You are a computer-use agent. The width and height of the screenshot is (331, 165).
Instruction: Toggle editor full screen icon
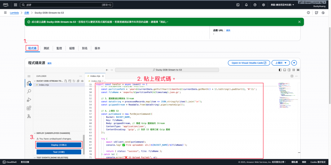(x=298, y=70)
